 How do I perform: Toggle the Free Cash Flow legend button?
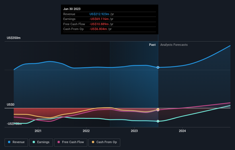point(71,142)
